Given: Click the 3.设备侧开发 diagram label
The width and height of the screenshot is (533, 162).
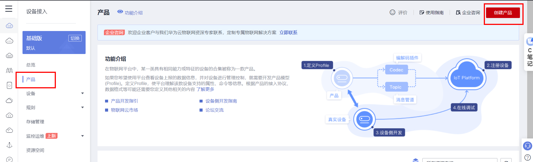Looking at the screenshot, I should [x=389, y=133].
